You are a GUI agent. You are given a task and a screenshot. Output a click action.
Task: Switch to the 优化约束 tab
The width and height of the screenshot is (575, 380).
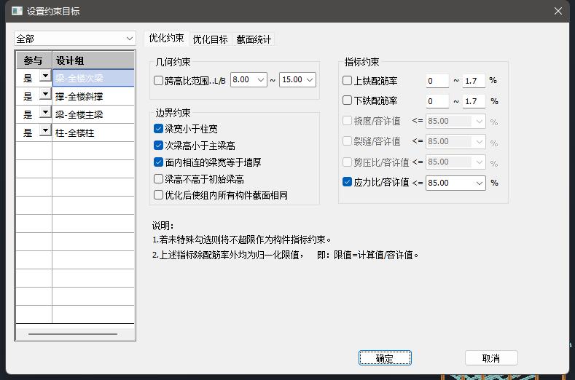pos(166,38)
